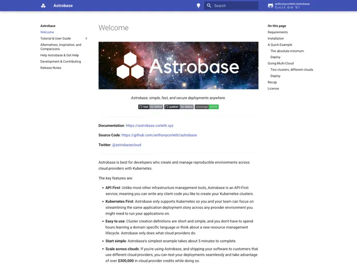
Task: Jump to Going Multi-Cloud section
Action: coord(281,63)
